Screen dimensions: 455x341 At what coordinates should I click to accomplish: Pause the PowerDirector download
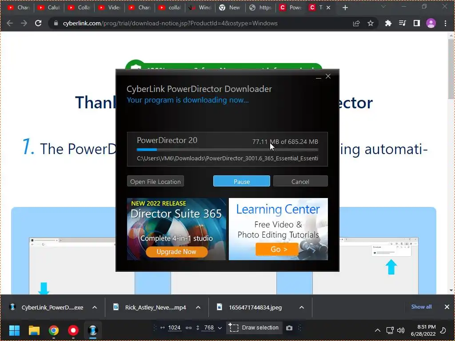point(241,181)
